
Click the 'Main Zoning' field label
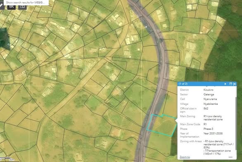coord(187,116)
